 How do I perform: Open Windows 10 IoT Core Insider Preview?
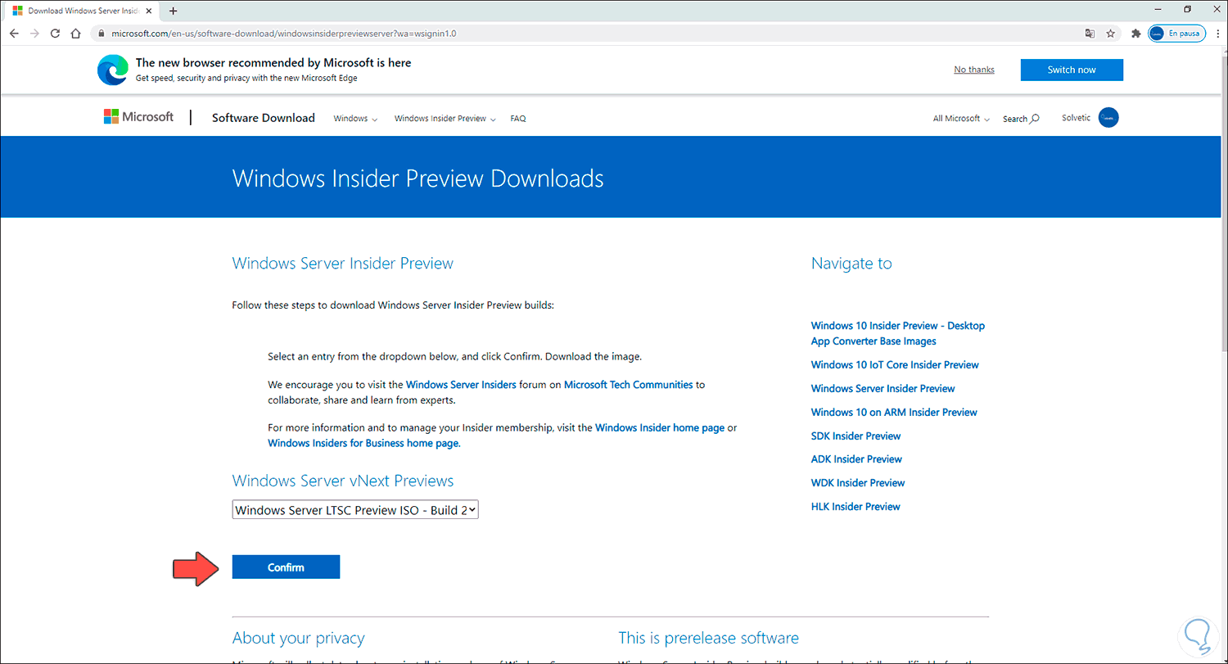[895, 365]
